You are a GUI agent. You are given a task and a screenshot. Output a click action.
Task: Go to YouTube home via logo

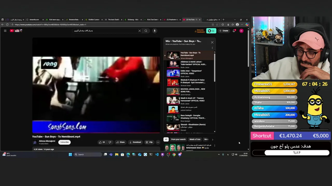(16, 31)
